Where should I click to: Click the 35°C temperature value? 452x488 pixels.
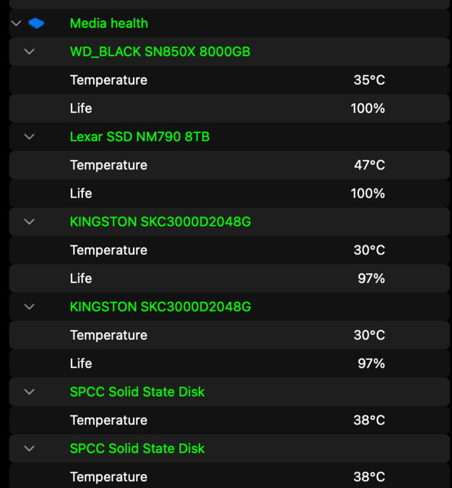[x=369, y=80]
